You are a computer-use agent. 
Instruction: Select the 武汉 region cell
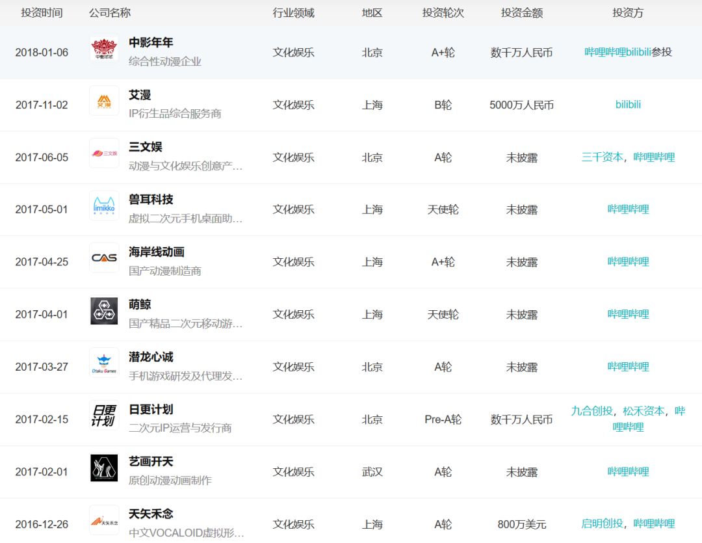click(372, 471)
